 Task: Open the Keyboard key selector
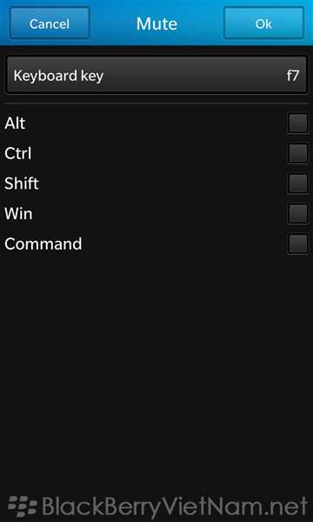pyautogui.click(x=156, y=75)
